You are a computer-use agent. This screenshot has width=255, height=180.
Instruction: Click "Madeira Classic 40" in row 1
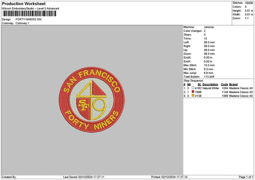(x=241, y=88)
